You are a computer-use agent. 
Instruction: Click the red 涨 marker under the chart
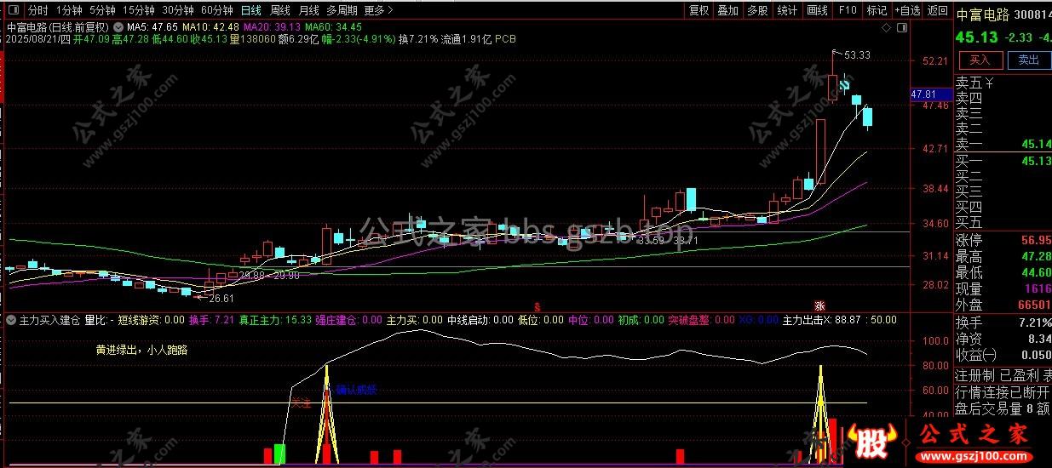pyautogui.click(x=819, y=305)
